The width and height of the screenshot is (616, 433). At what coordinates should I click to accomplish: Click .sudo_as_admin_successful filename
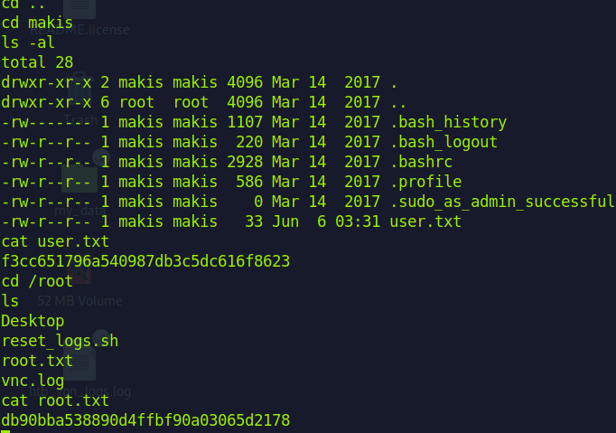point(501,202)
